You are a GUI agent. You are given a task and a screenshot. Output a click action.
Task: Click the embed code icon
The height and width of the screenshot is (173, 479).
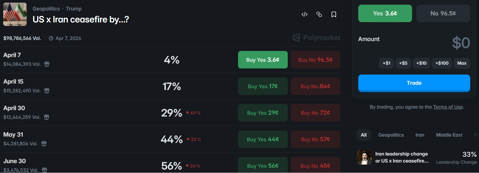pyautogui.click(x=304, y=14)
